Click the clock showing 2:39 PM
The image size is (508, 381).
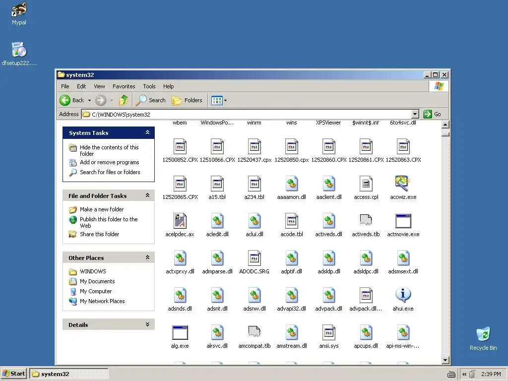click(x=491, y=374)
